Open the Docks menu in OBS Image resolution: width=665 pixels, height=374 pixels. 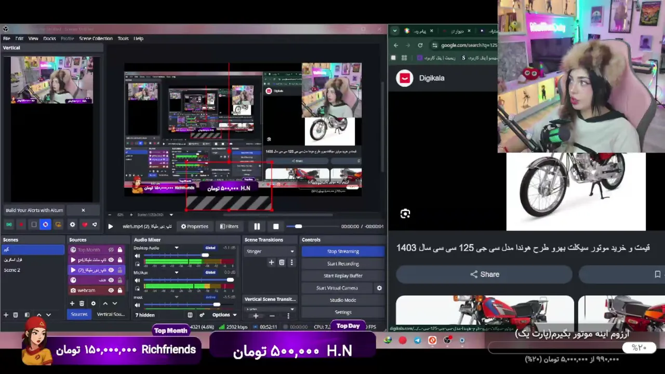(x=49, y=38)
